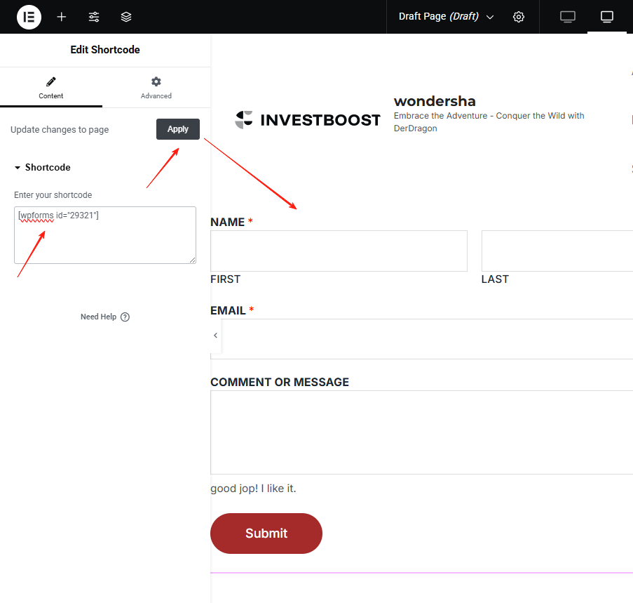
Task: Click the First name input field
Action: (x=339, y=251)
